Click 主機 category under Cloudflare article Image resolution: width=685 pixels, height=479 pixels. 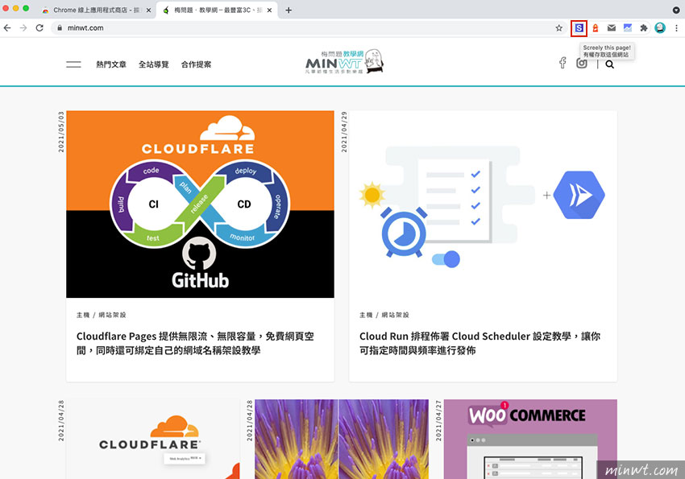(x=83, y=315)
